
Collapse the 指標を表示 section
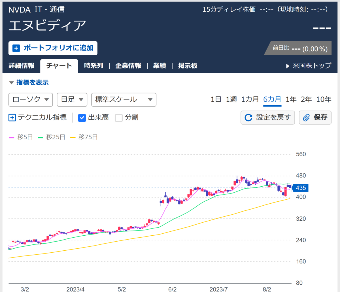tap(29, 82)
